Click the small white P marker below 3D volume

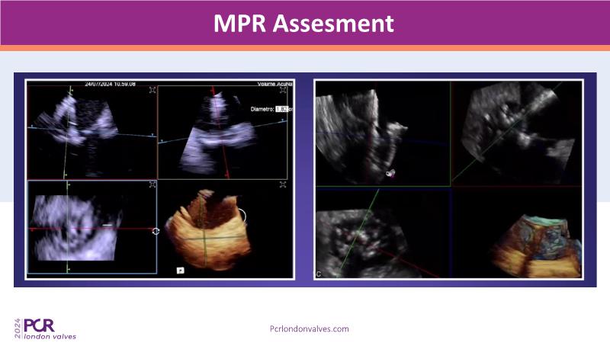[181, 269]
